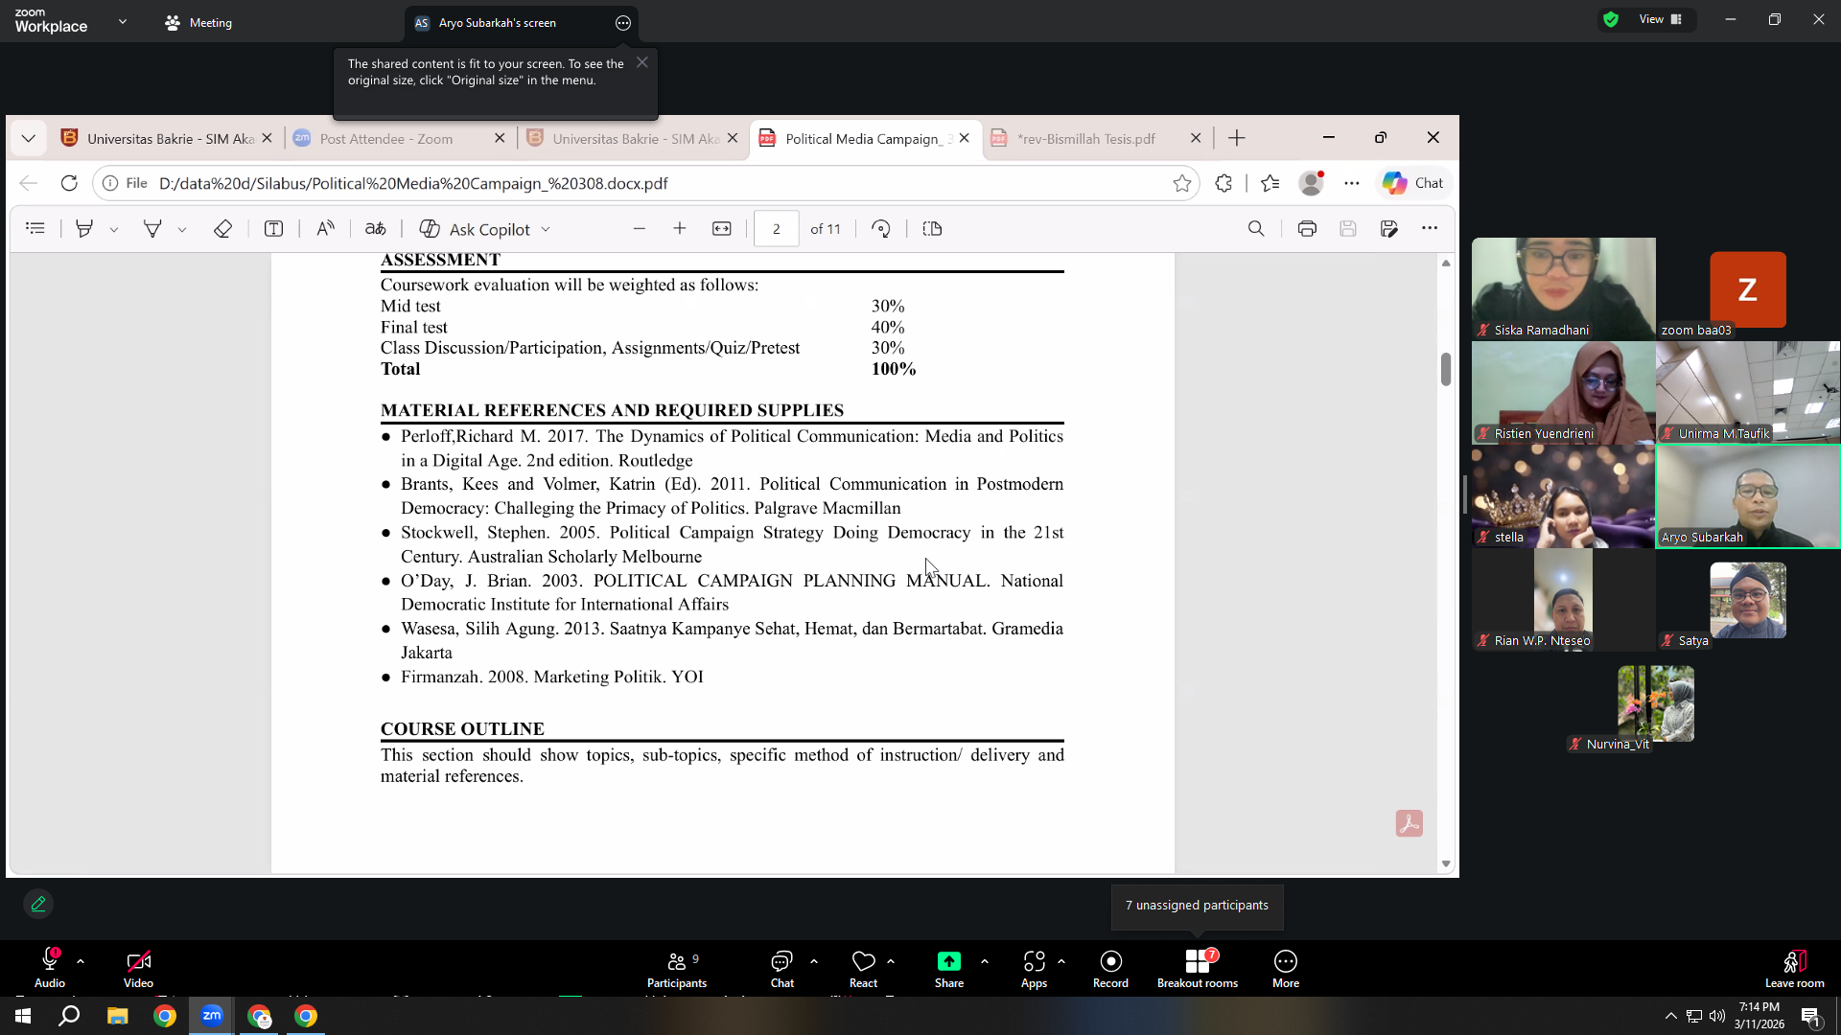Zoom in the PDF with plus
The image size is (1841, 1035).
point(680,229)
